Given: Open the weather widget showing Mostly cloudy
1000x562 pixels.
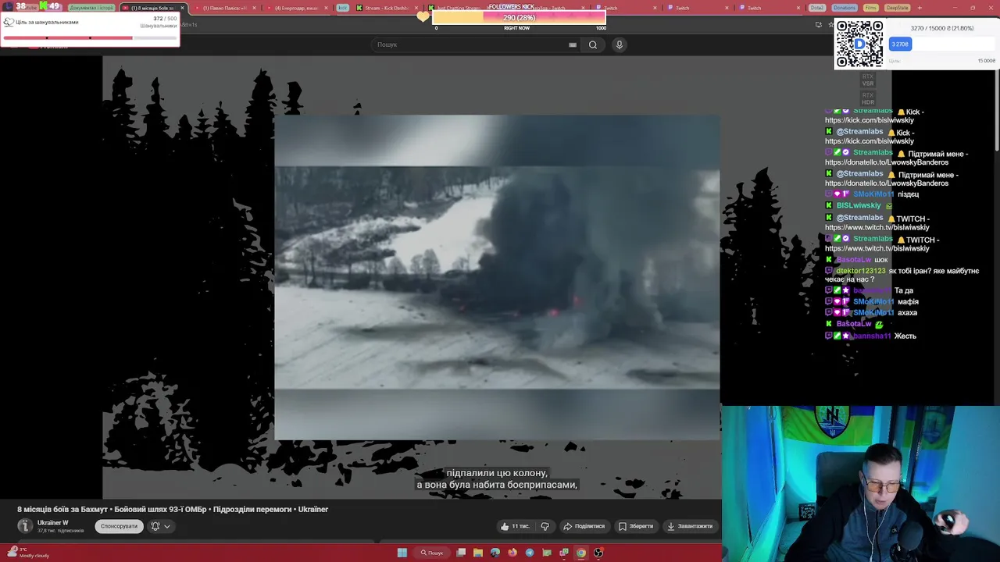Looking at the screenshot, I should [27, 553].
